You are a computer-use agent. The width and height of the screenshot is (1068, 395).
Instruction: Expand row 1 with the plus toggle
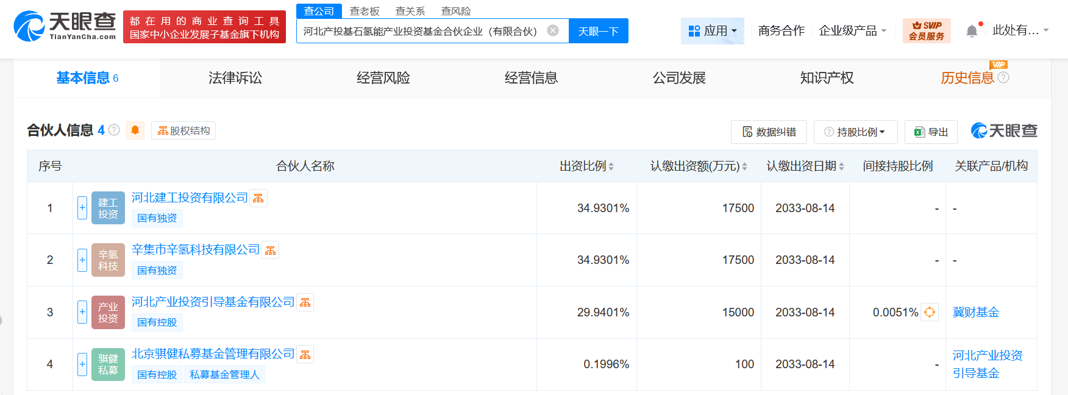click(x=82, y=208)
